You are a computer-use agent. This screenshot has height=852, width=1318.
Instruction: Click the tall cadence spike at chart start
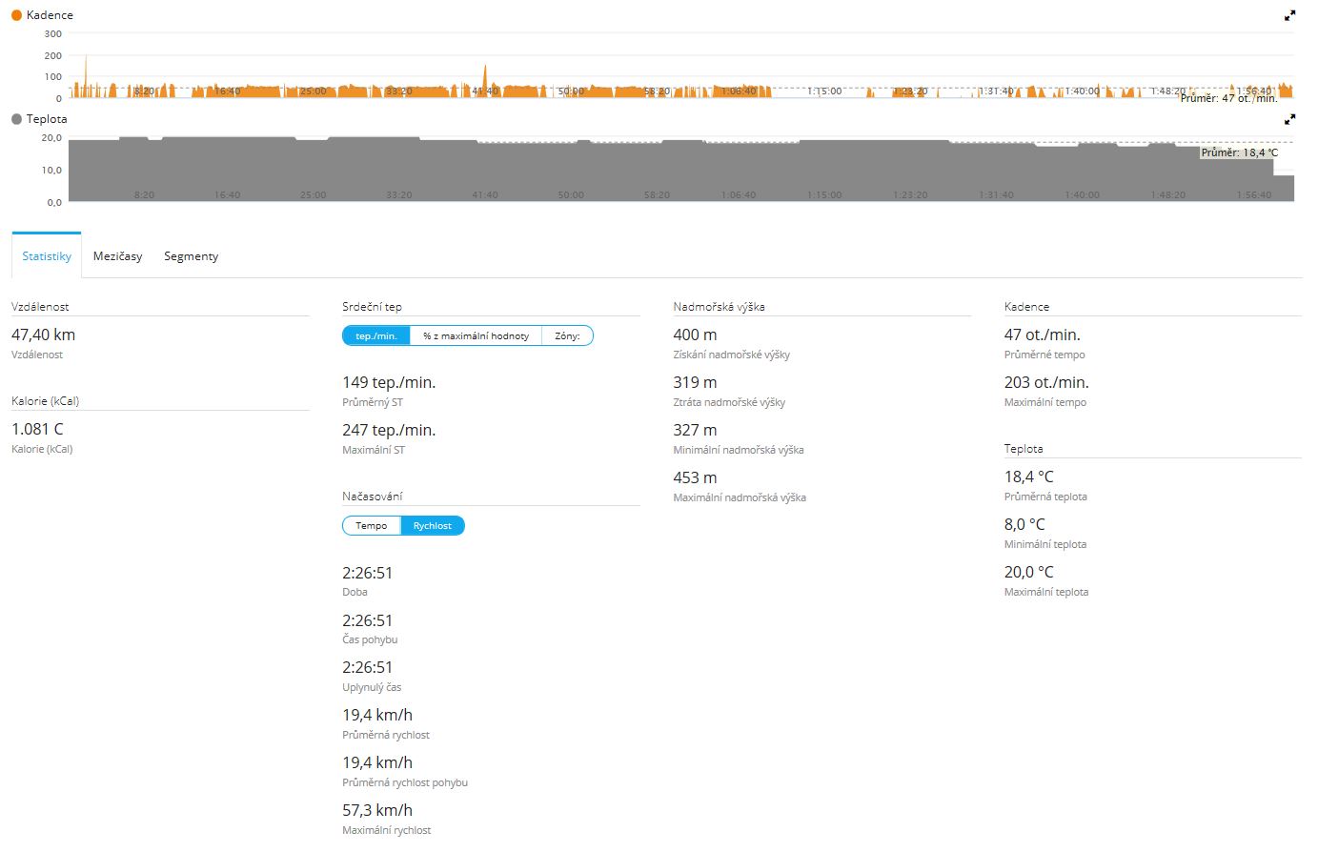tap(86, 76)
